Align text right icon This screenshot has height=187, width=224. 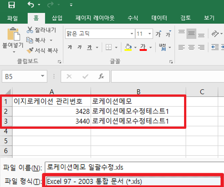[201, 47]
